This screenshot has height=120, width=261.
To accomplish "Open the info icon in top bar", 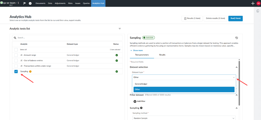I will point(30,3).
